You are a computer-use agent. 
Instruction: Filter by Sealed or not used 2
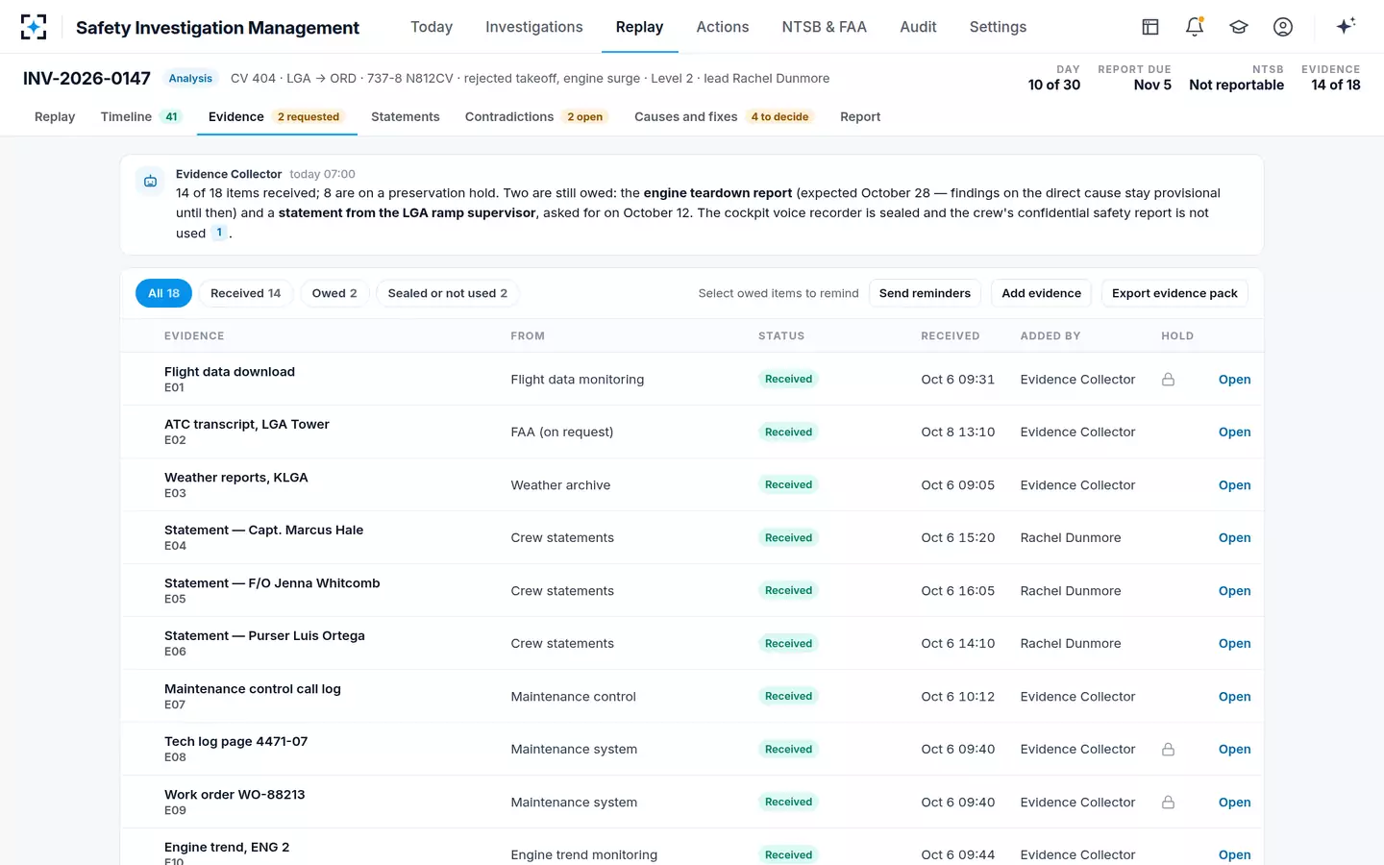tap(448, 293)
